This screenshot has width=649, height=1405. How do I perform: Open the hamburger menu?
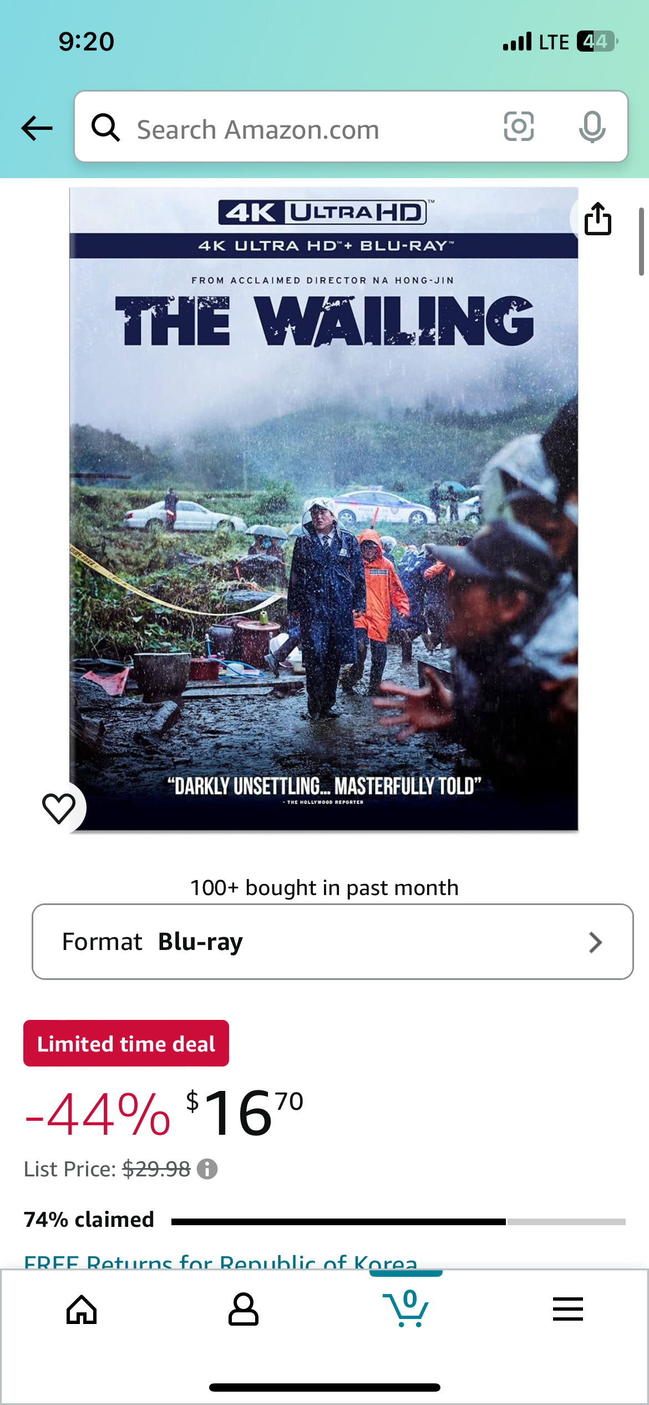(567, 1309)
